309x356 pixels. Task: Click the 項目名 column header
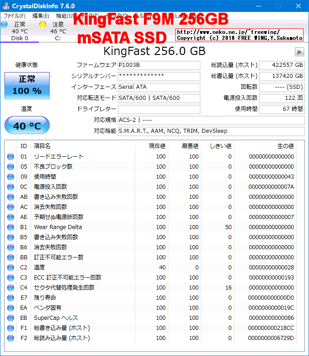click(x=83, y=146)
